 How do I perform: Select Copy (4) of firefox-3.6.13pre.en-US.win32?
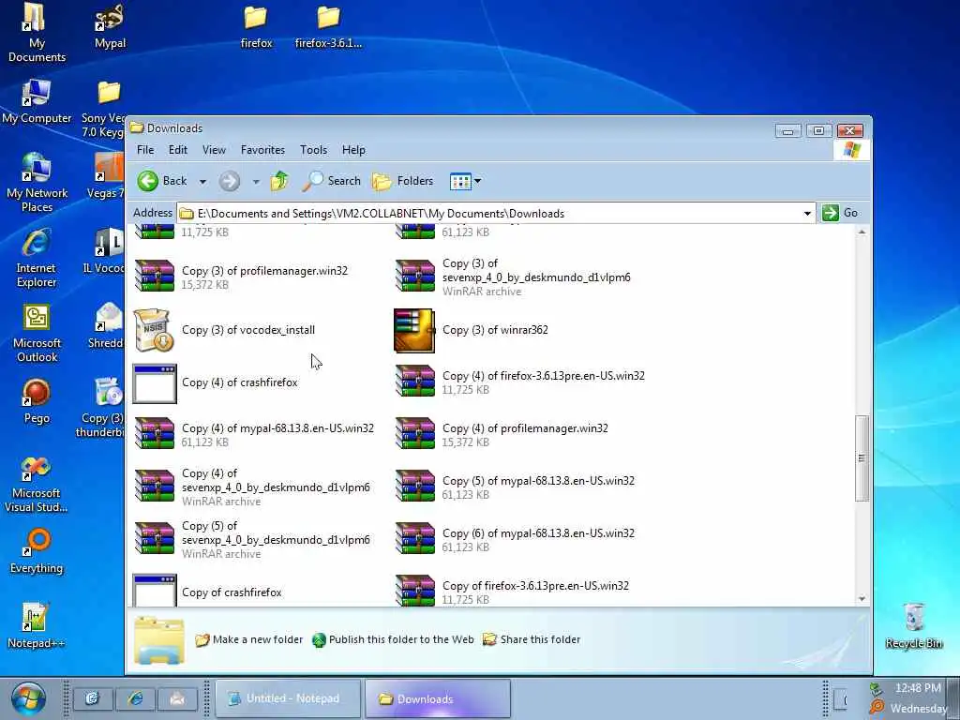point(519,382)
